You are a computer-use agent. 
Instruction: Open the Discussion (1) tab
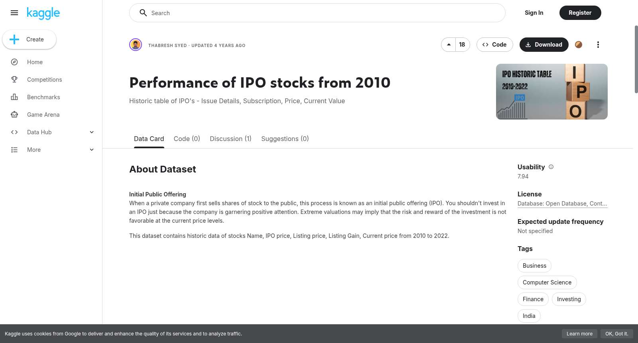(230, 139)
